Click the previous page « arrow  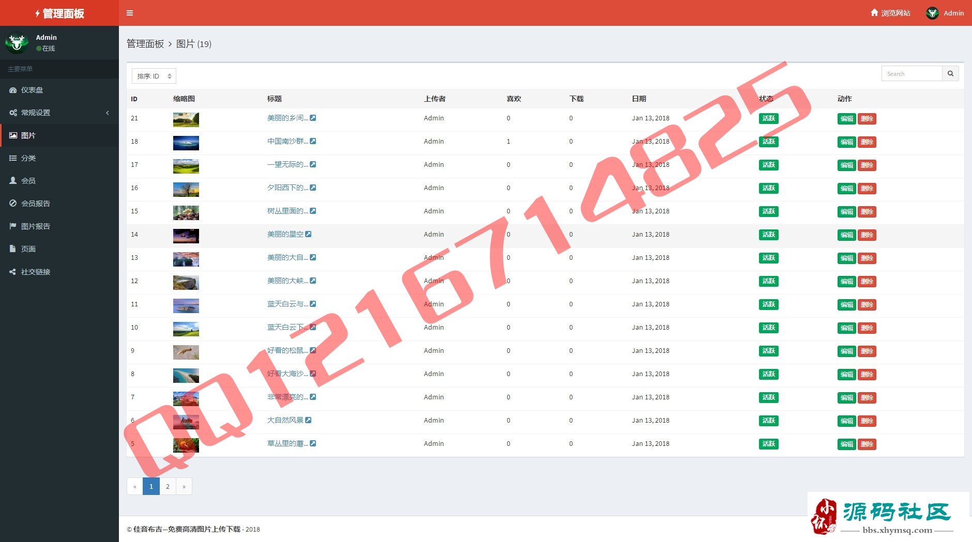click(x=135, y=486)
